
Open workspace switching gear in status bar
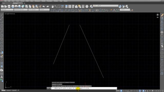153,91
